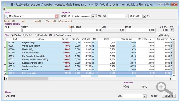The width and height of the screenshot is (180, 102).
Task: Click the Skl. cena input field
Action: 87,30
